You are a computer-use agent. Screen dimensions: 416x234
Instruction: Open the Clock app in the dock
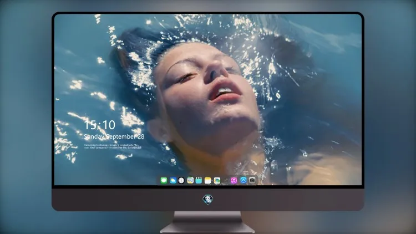[x=181, y=180]
